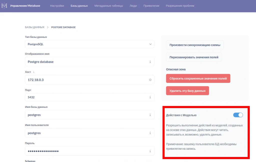
Task: Click info icon in Имя пользователя field
Action: 150,133
